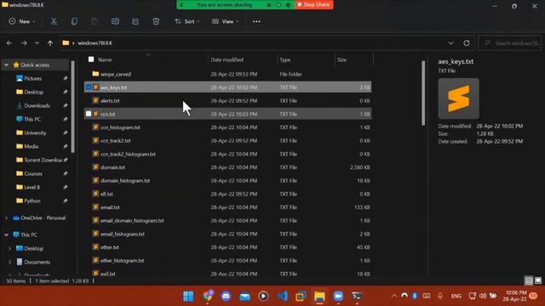The image size is (545, 306).
Task: Go forward with the right arrow
Action: pos(24,43)
